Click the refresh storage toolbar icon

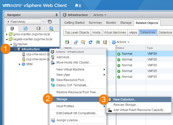coord(90,42)
